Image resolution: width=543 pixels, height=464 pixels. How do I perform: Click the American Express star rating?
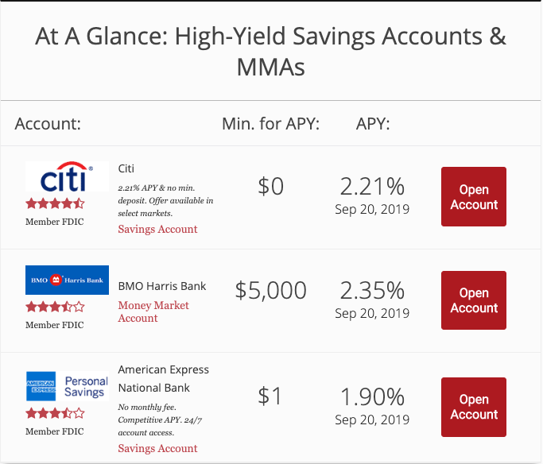(55, 413)
